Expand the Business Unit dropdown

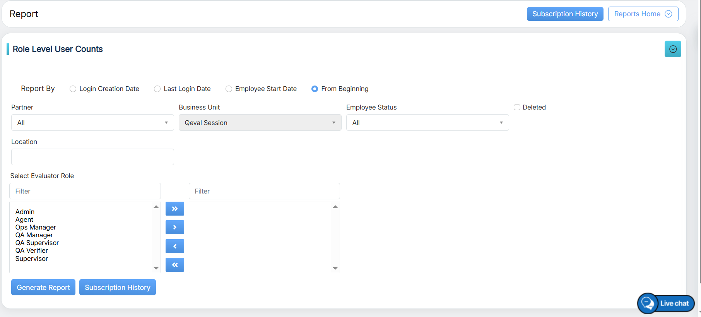[x=260, y=123]
